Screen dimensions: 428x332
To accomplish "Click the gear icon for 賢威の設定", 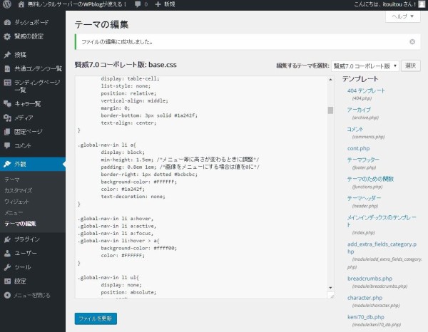I will pos(7,36).
